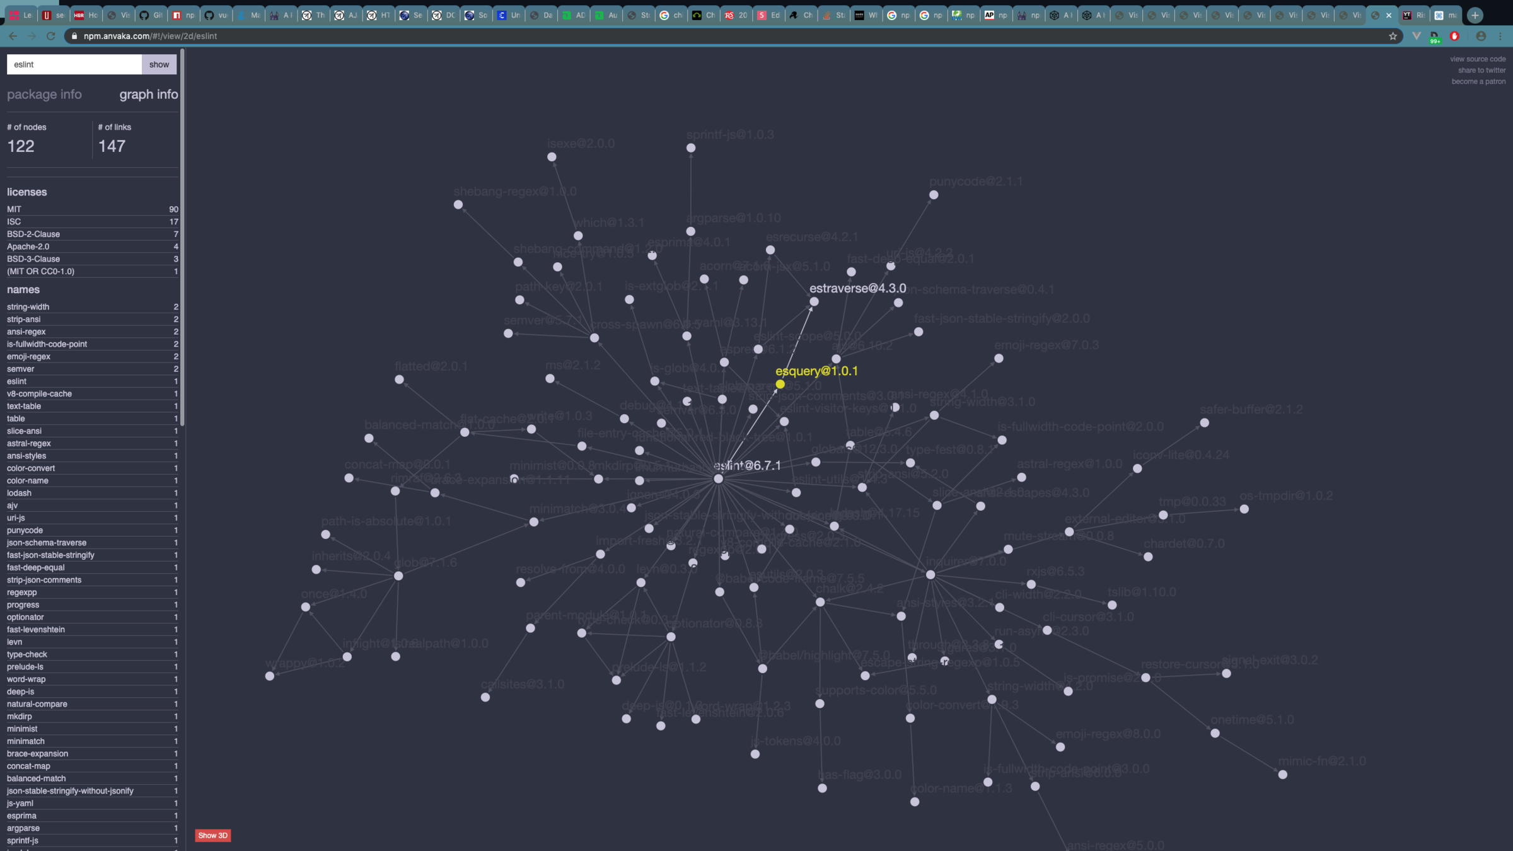Click the red hand adblock extension icon
1513x851 pixels.
coord(1454,37)
